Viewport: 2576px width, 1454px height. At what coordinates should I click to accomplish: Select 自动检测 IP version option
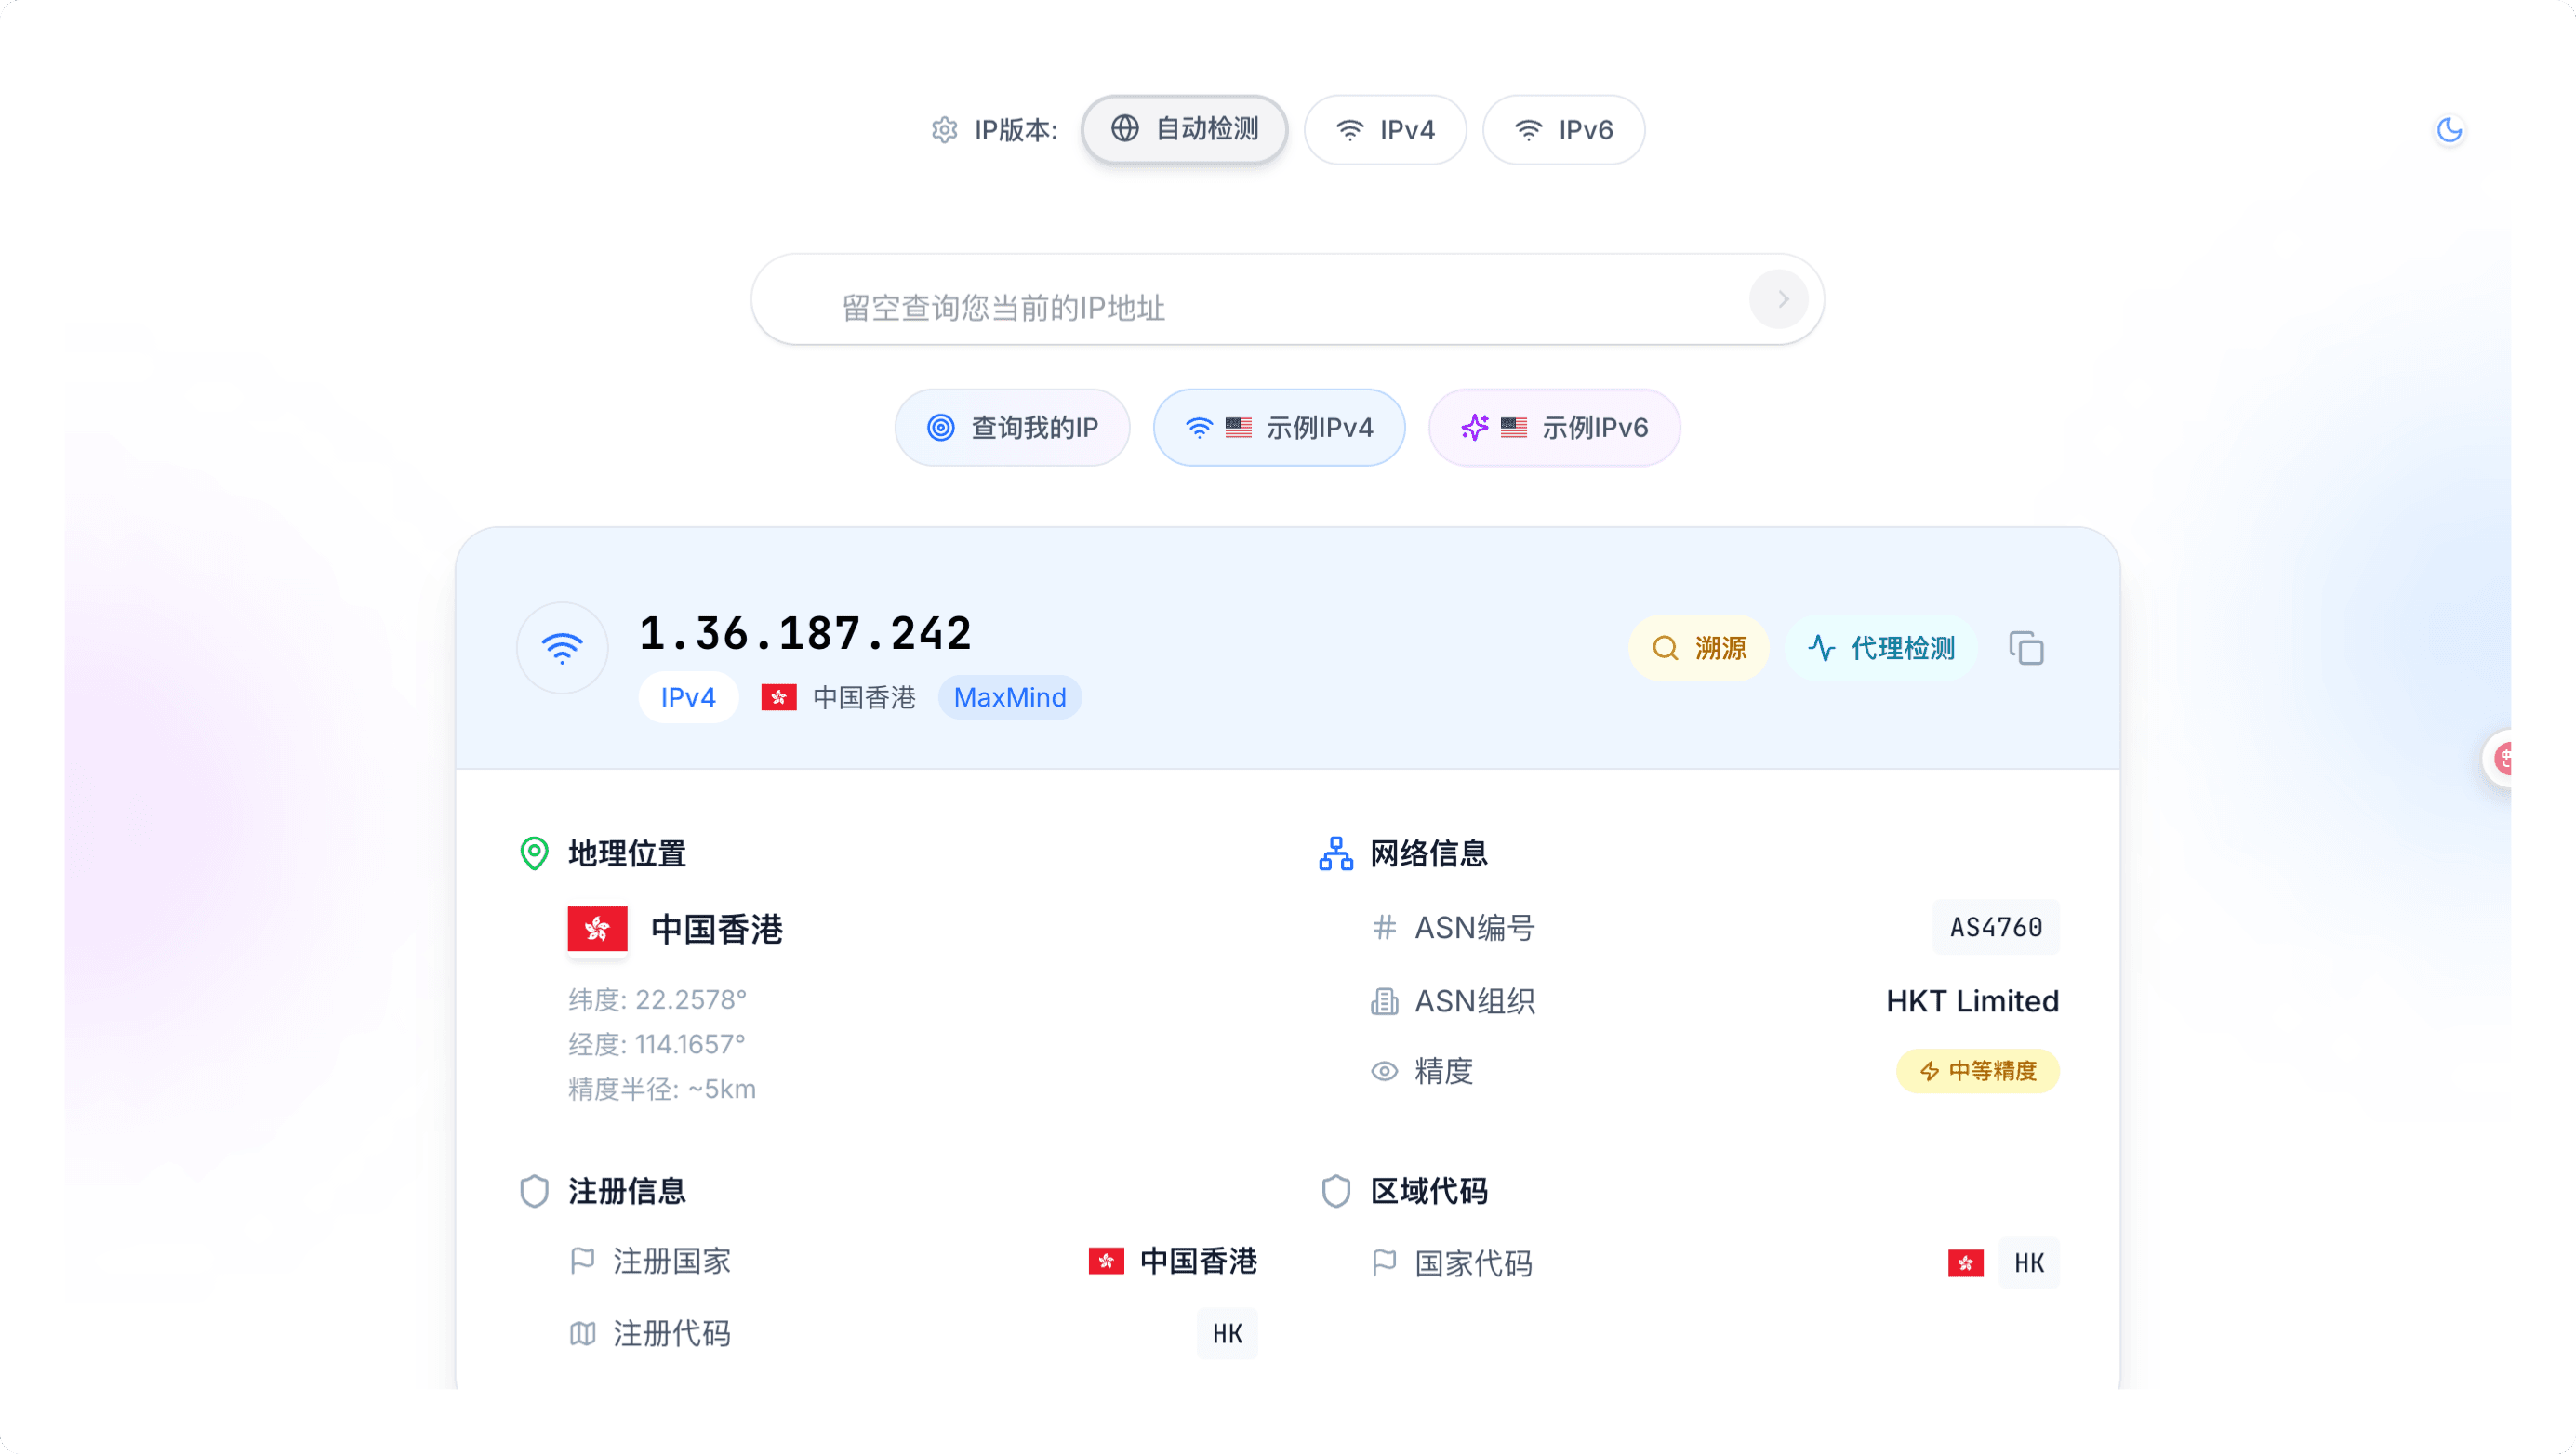pos(1184,130)
